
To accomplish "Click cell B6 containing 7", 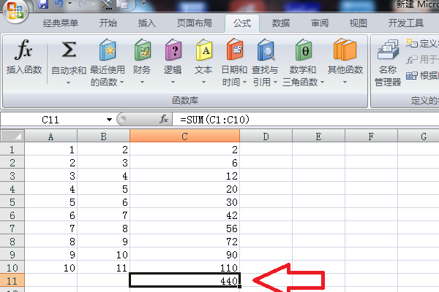I will click(103, 215).
